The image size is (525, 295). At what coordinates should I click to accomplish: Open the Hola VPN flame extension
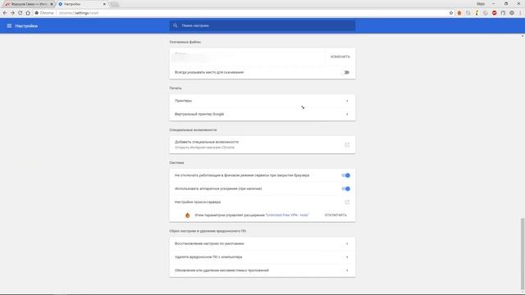(x=459, y=13)
